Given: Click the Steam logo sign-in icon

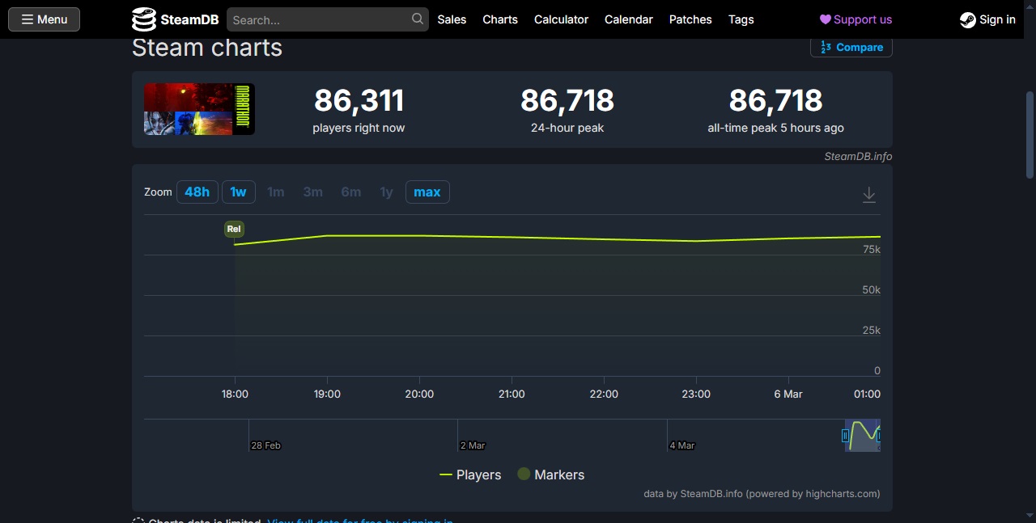Looking at the screenshot, I should [967, 20].
